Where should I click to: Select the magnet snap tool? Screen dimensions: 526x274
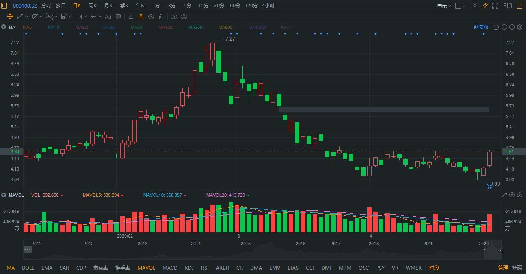click(141, 17)
